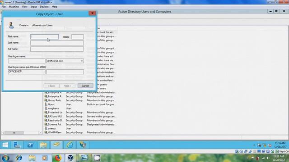The image size is (289, 162).
Task: Open Windows Explorer on the host taskbar
Action: pyautogui.click(x=32, y=158)
